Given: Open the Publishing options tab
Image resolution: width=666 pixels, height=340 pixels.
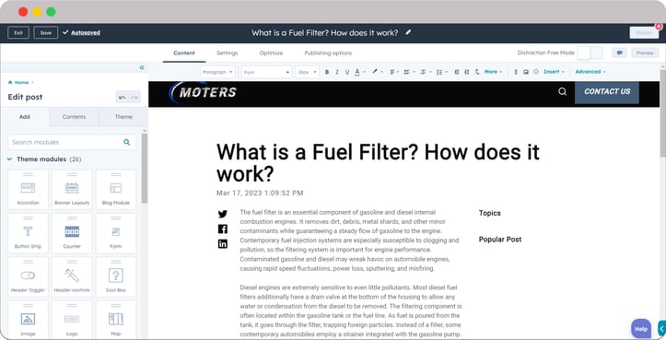Looking at the screenshot, I should click(x=328, y=53).
